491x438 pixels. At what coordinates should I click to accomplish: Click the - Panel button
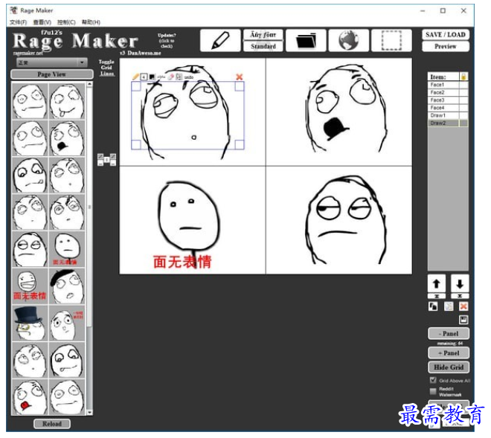pos(449,333)
